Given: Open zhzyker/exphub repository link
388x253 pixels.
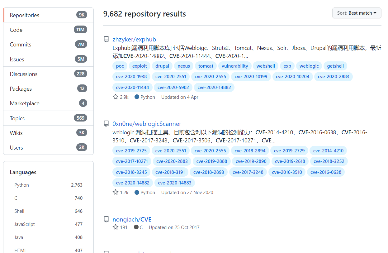Looking at the screenshot, I should click(x=134, y=39).
